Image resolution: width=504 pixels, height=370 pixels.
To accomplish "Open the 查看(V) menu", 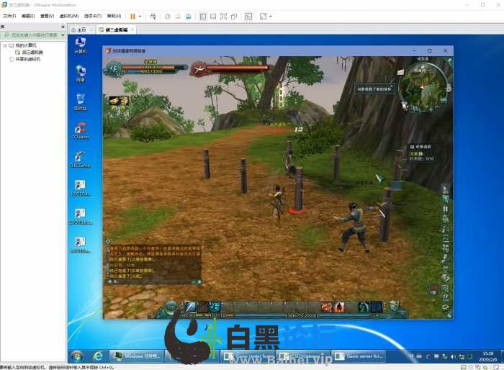I will [47, 16].
